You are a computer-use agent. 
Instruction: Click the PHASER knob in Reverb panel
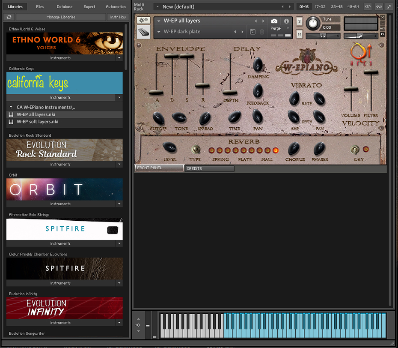(319, 148)
